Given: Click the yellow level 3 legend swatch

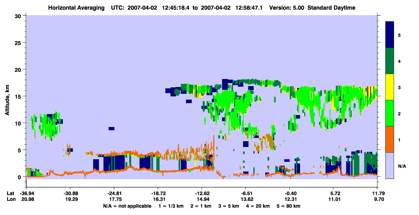Looking at the screenshot, I should [x=390, y=87].
